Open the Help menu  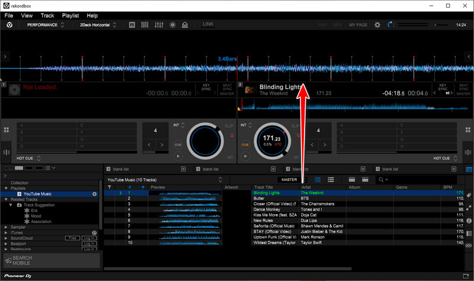point(92,15)
